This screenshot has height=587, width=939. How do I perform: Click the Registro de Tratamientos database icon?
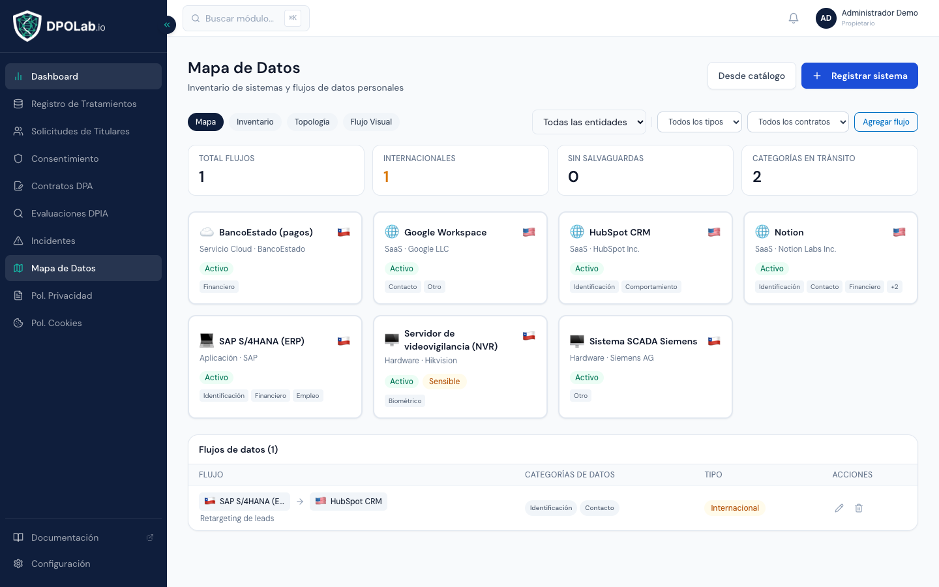pyautogui.click(x=18, y=104)
